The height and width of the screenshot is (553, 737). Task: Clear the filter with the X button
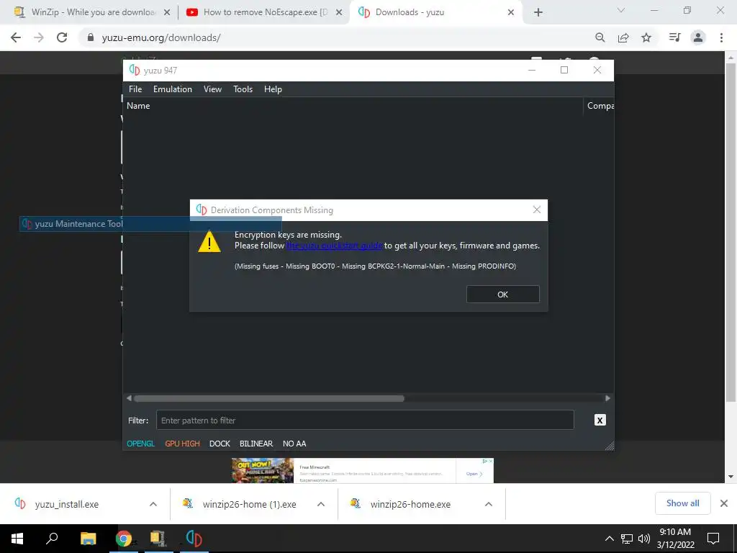[600, 420]
